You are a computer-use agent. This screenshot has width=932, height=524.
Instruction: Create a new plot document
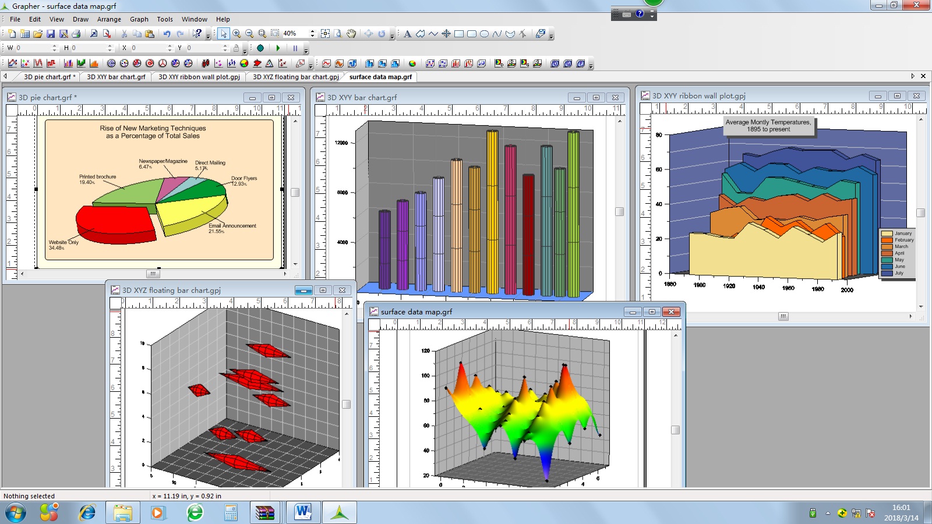pos(12,34)
